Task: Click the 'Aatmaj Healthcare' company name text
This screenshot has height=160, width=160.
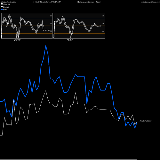Action: coord(86,2)
